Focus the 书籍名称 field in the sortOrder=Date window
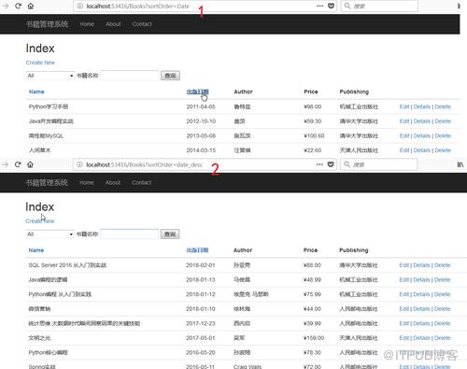Screen dimensions: 467x369 [x=130, y=76]
